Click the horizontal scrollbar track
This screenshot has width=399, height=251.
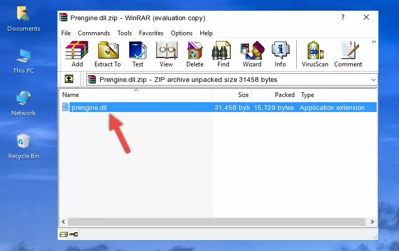tap(217, 222)
